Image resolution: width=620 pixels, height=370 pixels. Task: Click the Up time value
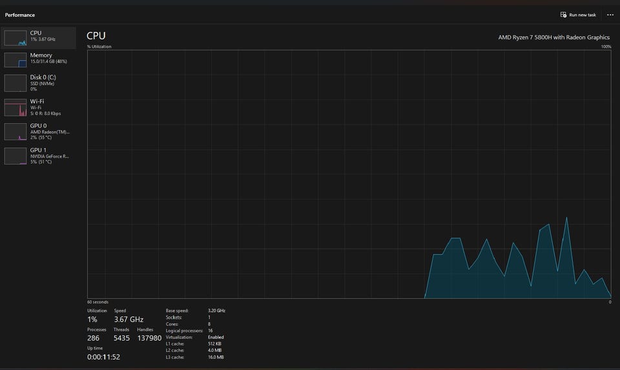click(103, 356)
